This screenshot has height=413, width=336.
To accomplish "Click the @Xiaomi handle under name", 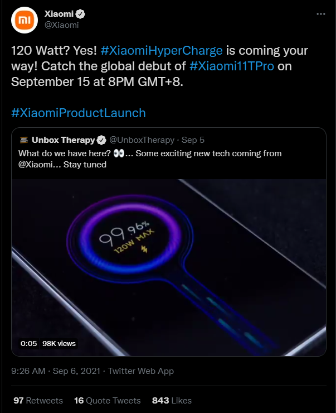I will [x=61, y=25].
